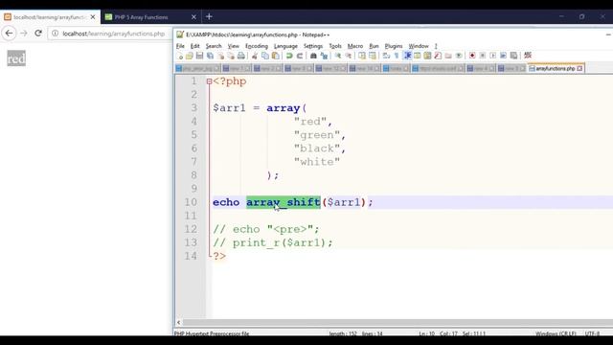Start macro recording with red dot
613x345 pixels.
click(472, 56)
